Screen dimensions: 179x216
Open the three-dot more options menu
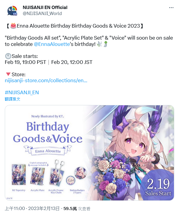click(171, 8)
